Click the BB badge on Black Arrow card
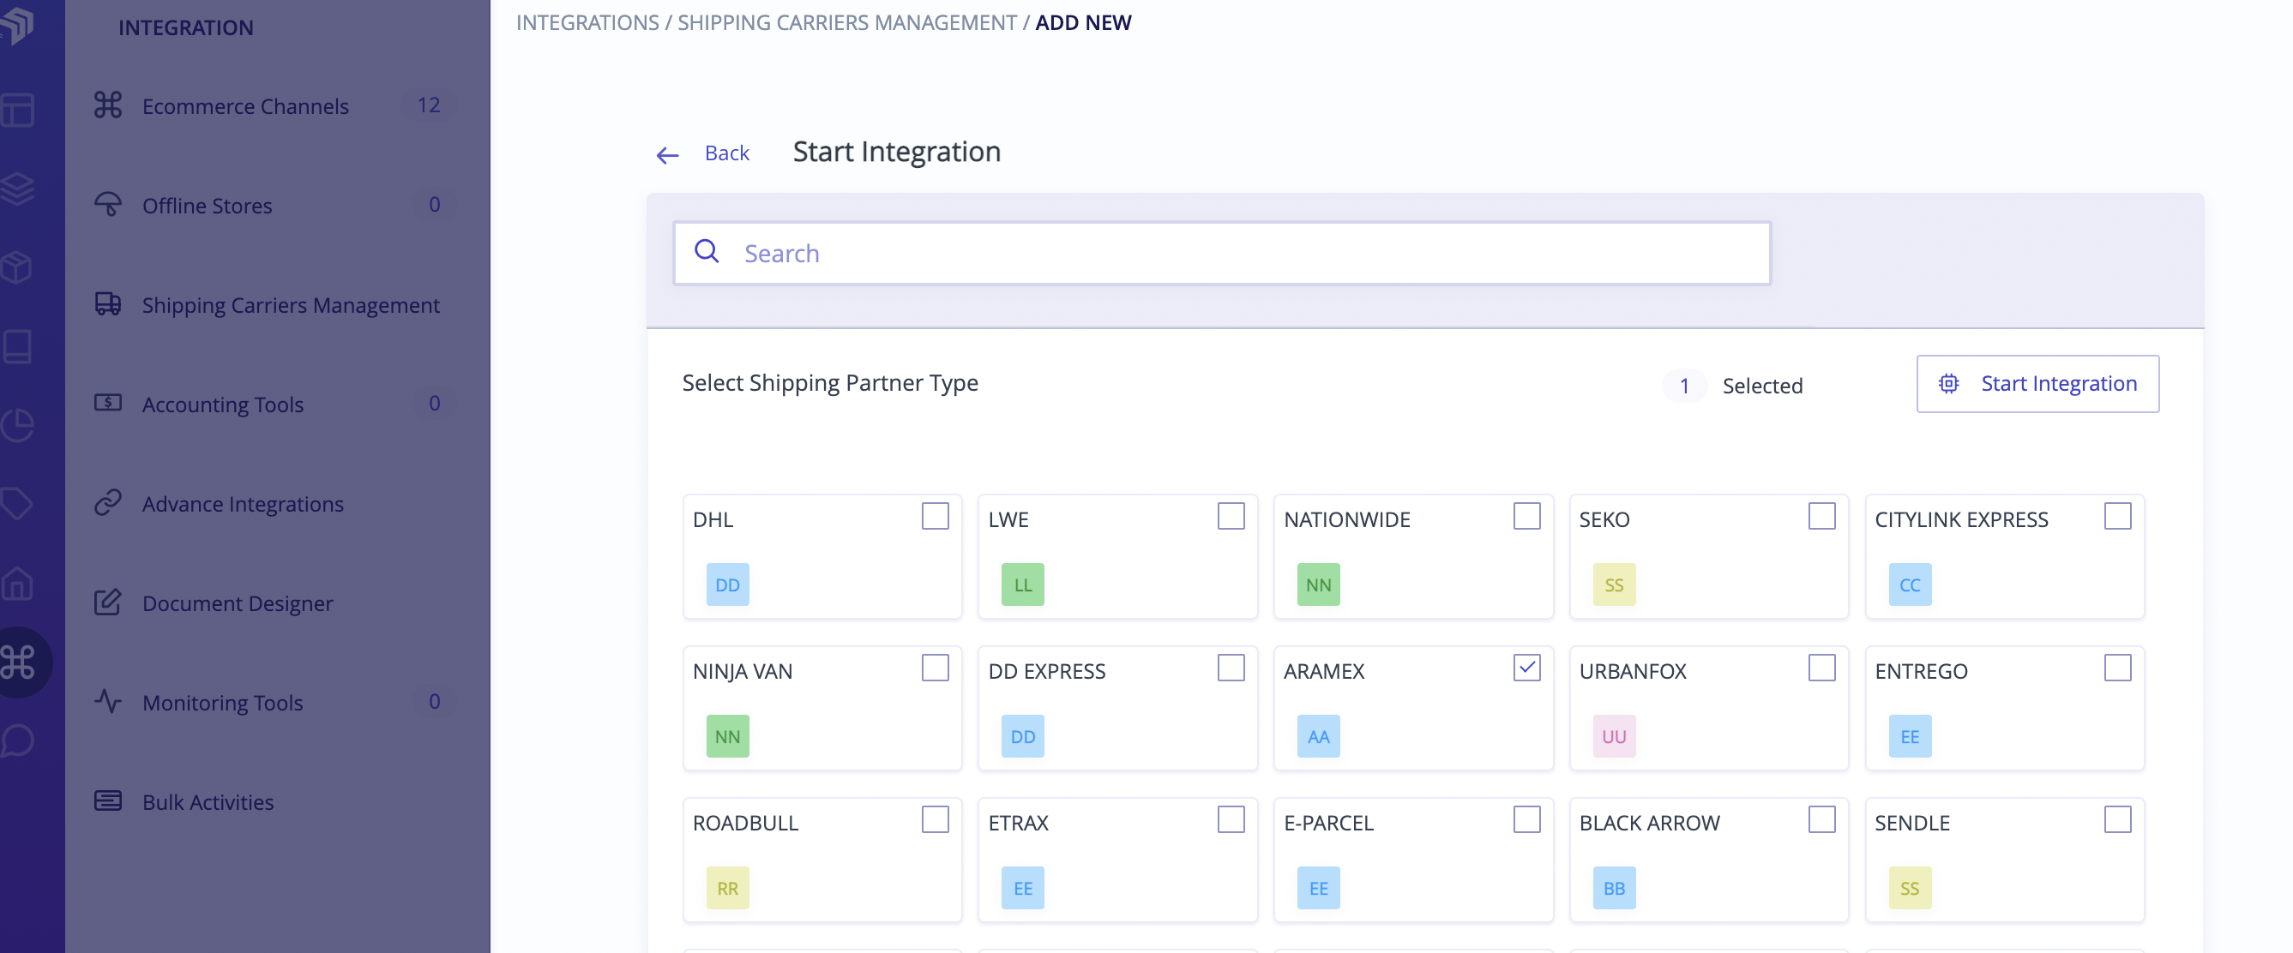This screenshot has width=2293, height=953. coord(1614,888)
